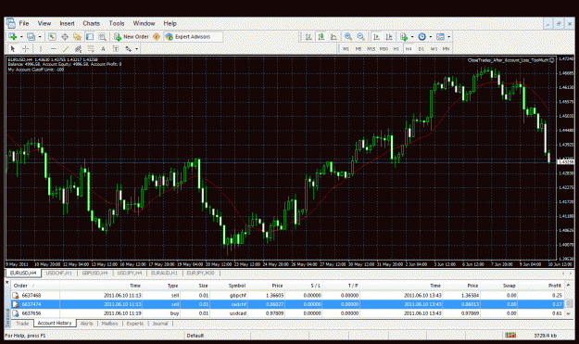Open the Help menu
The width and height of the screenshot is (579, 344).
[x=170, y=23]
